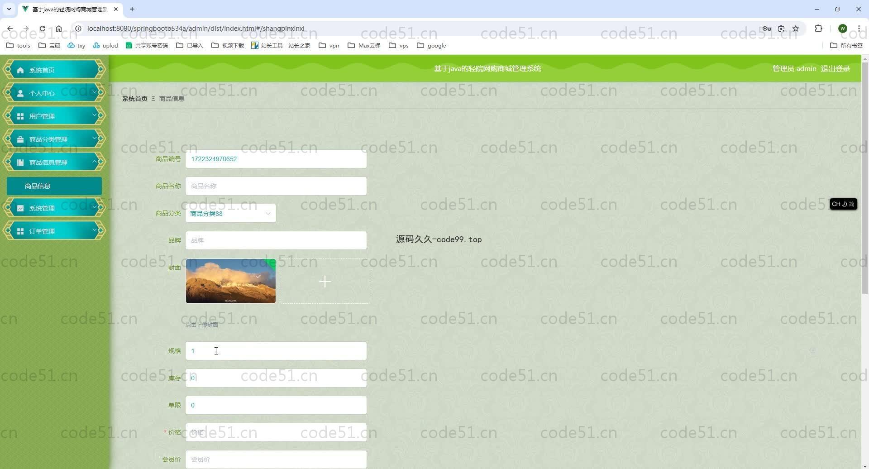The width and height of the screenshot is (869, 469).
Task: Click the icon beside 商品信息管理
Action: [x=20, y=163]
